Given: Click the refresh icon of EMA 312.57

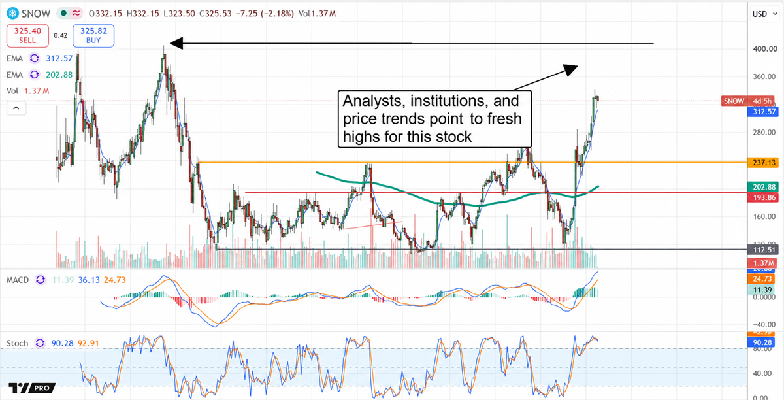Looking at the screenshot, I should (36, 59).
